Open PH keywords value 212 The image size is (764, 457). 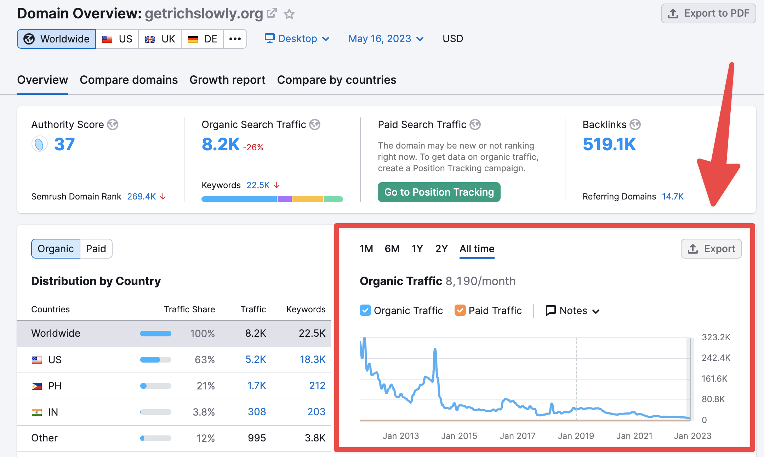coord(317,386)
